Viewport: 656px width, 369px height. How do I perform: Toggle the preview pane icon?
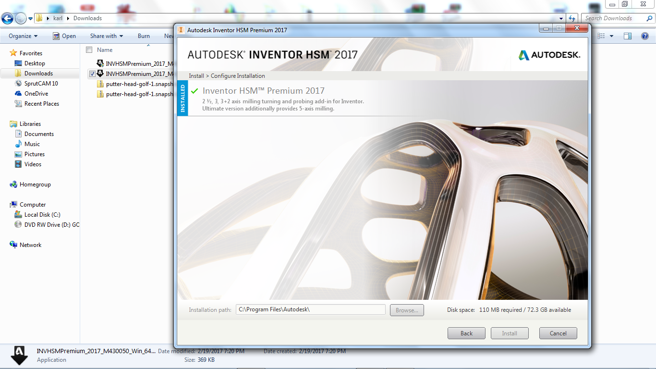[x=627, y=36]
